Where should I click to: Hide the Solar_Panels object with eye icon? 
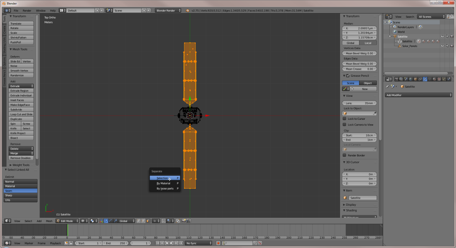pyautogui.click(x=442, y=46)
